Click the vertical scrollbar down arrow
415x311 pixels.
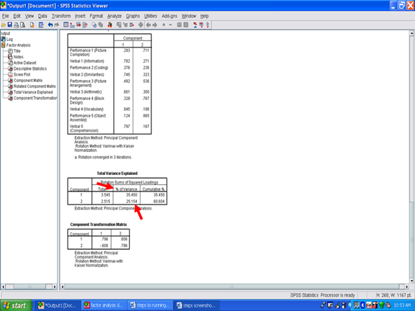coord(411,281)
